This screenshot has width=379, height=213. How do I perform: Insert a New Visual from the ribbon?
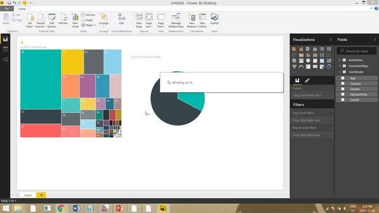[75, 21]
